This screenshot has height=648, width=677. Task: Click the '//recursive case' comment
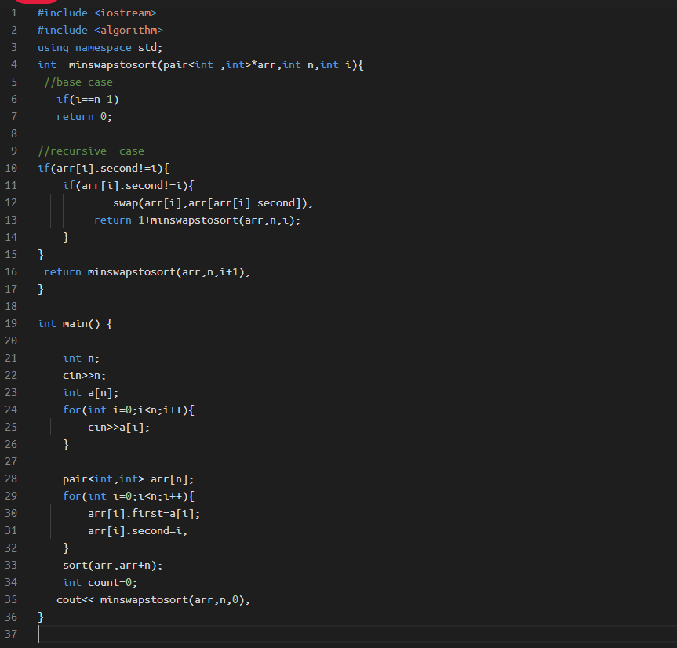coord(91,151)
